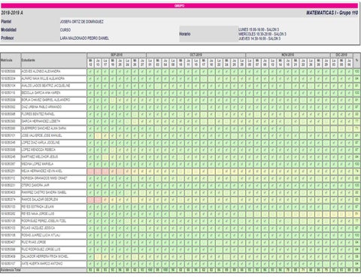Image resolution: width=361 pixels, height=279 pixels.
Task: Open student ACEVES ALONSO ALEJANDRA
Action: pos(41,71)
